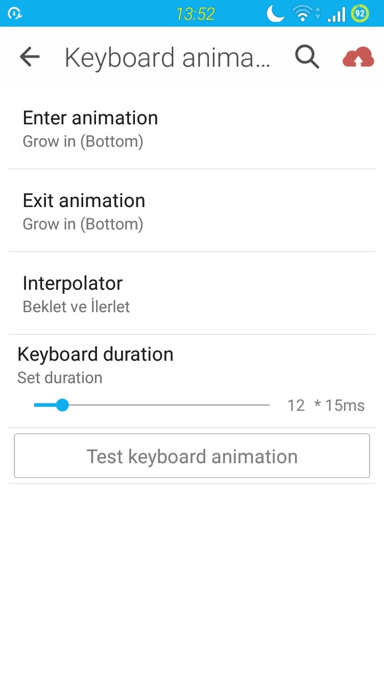Screen dimensions: 384x683
Task: Tap the Keyboard duration heading
Action: tap(95, 354)
